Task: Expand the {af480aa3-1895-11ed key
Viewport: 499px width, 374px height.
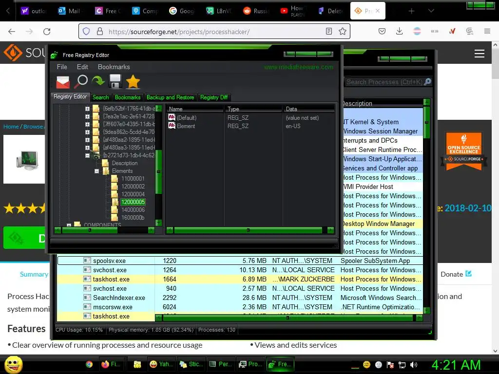Action: click(x=87, y=148)
